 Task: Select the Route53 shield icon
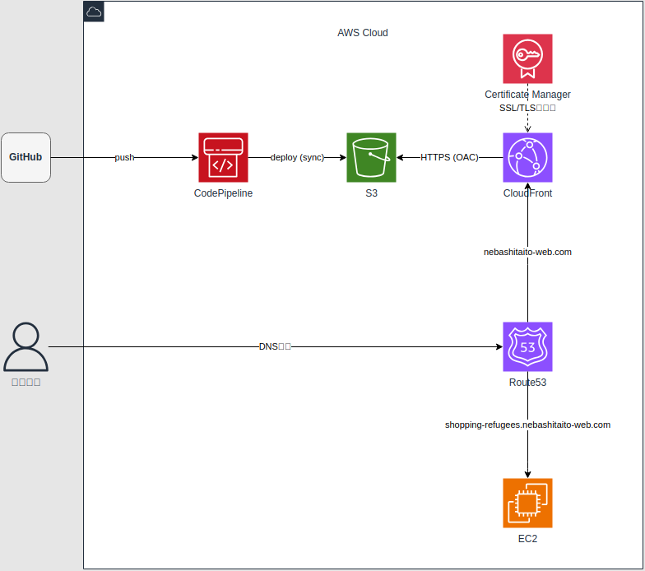pos(527,347)
